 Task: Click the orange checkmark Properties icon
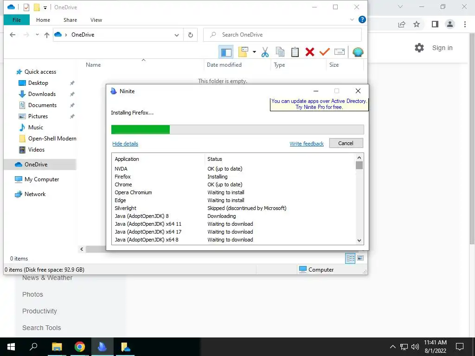click(x=324, y=52)
